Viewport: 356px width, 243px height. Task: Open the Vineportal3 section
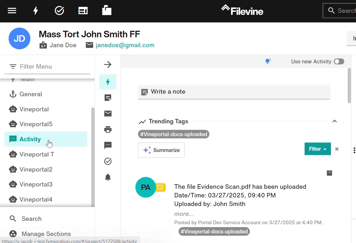pos(46,184)
